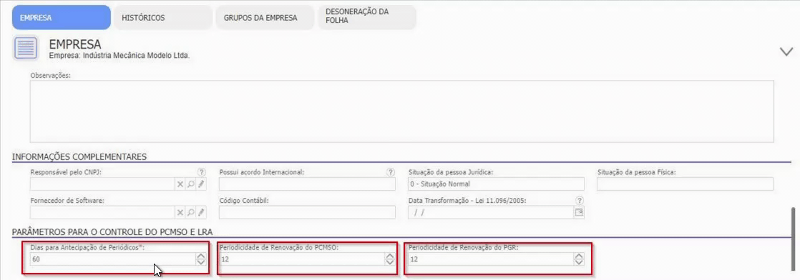Clear the Fornecedor de Software value
800x280 pixels.
(x=180, y=212)
